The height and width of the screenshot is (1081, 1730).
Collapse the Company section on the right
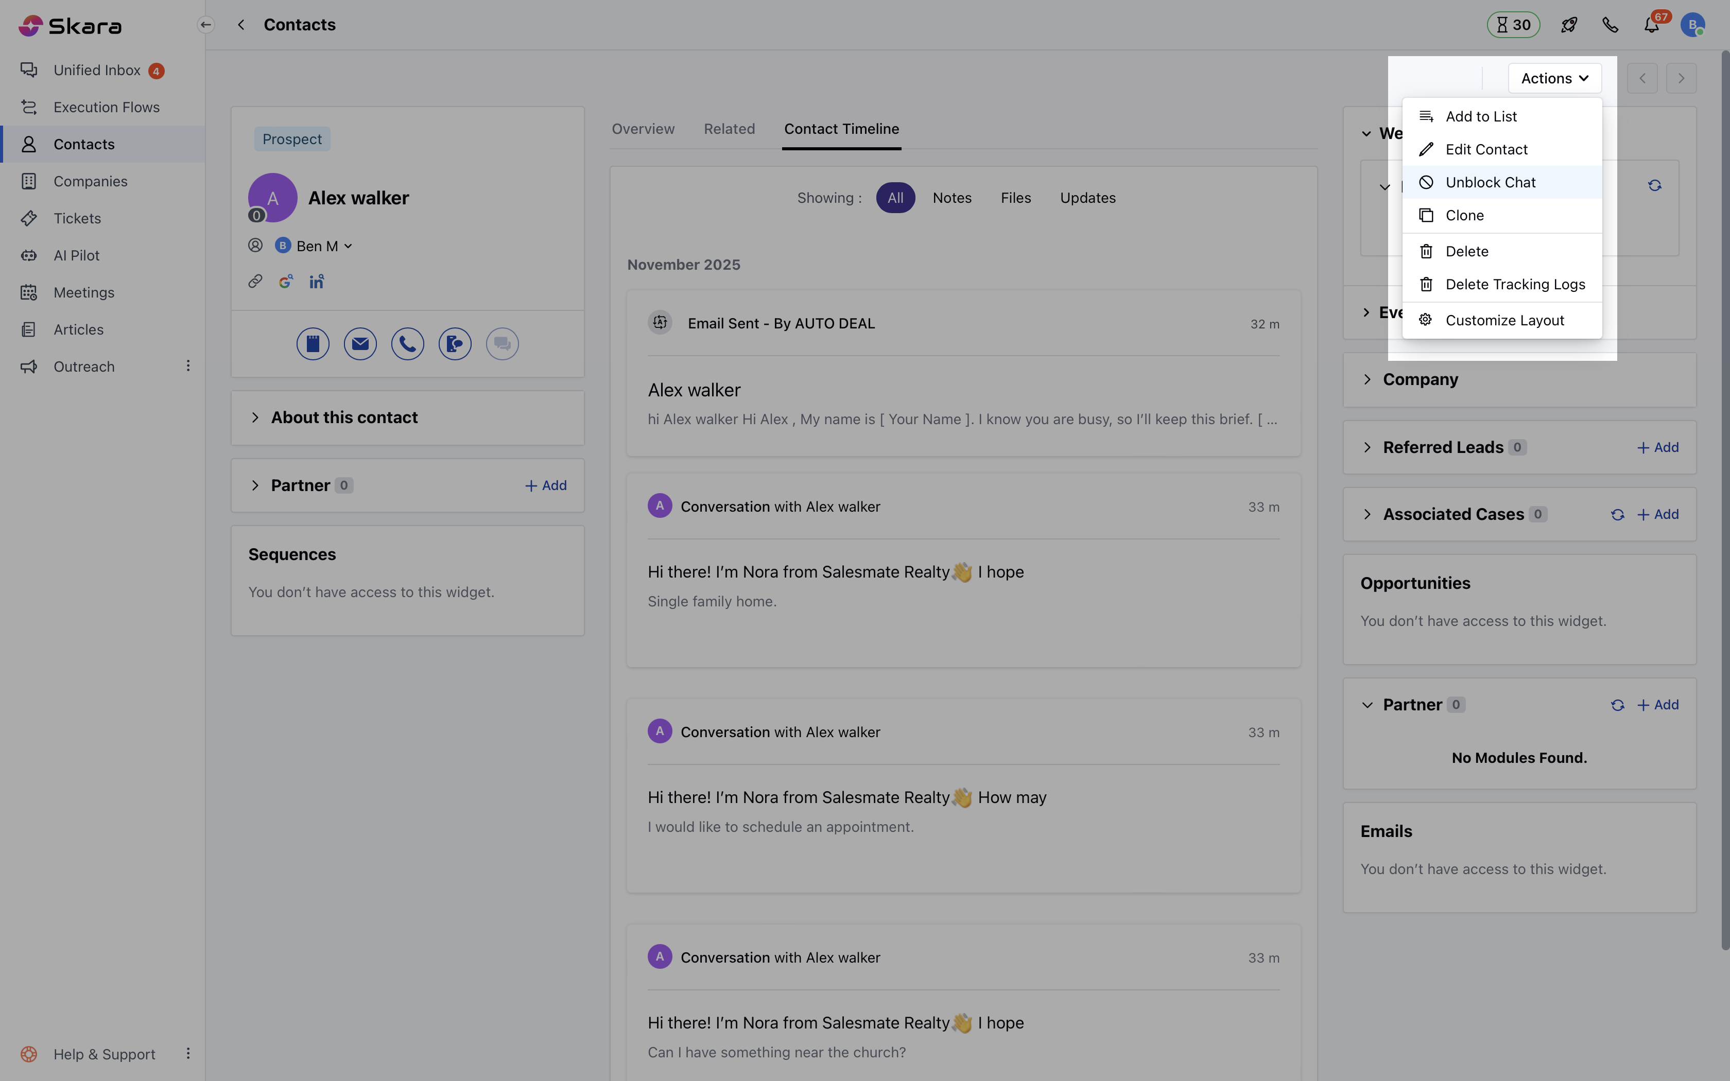1368,380
